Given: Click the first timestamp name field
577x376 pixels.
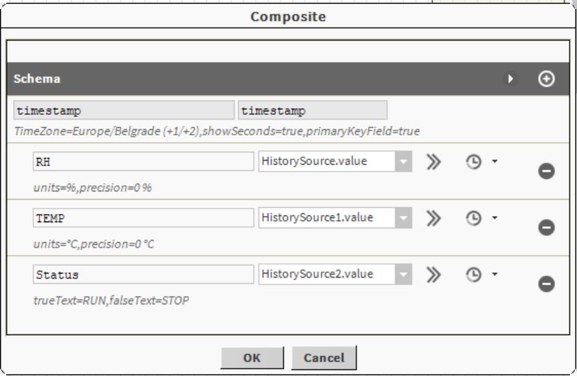Looking at the screenshot, I should pyautogui.click(x=124, y=111).
